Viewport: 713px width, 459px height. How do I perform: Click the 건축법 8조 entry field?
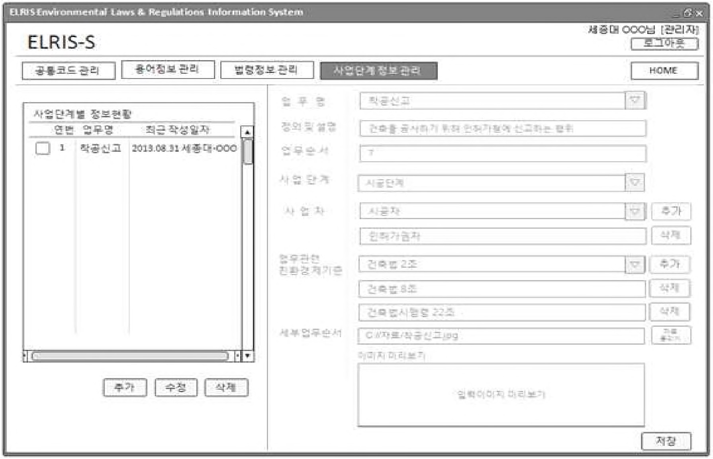click(x=502, y=289)
